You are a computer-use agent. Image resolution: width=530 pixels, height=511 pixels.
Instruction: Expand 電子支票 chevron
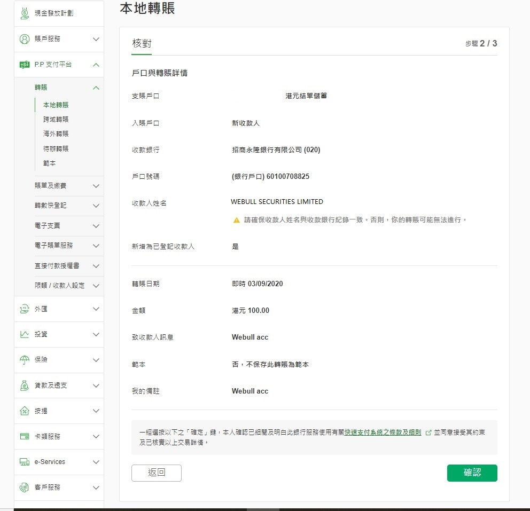pos(96,226)
